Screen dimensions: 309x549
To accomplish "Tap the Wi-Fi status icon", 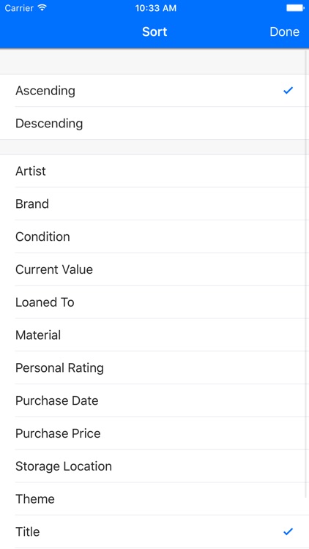I will (x=42, y=8).
